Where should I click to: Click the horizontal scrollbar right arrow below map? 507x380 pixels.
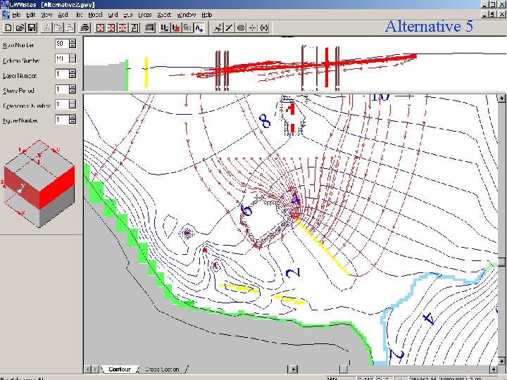pyautogui.click(x=494, y=369)
